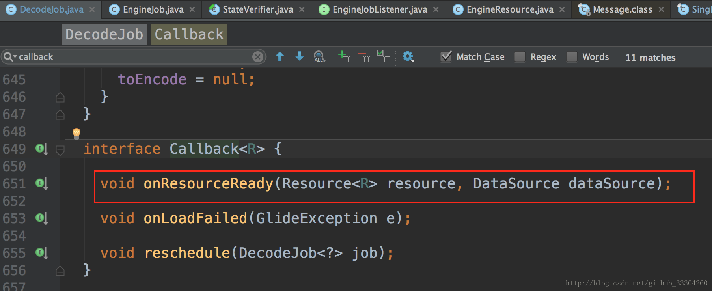Screen dimensions: 712x291
Task: Click the job parameter on line 655
Action: pos(365,253)
